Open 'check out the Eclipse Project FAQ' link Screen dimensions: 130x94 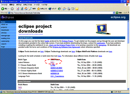(x=62, y=45)
